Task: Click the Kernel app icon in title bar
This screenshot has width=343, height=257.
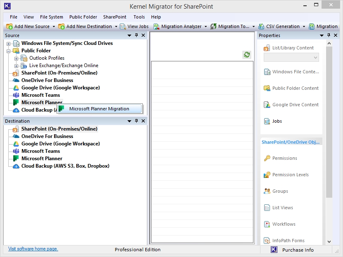Action: tap(7, 6)
